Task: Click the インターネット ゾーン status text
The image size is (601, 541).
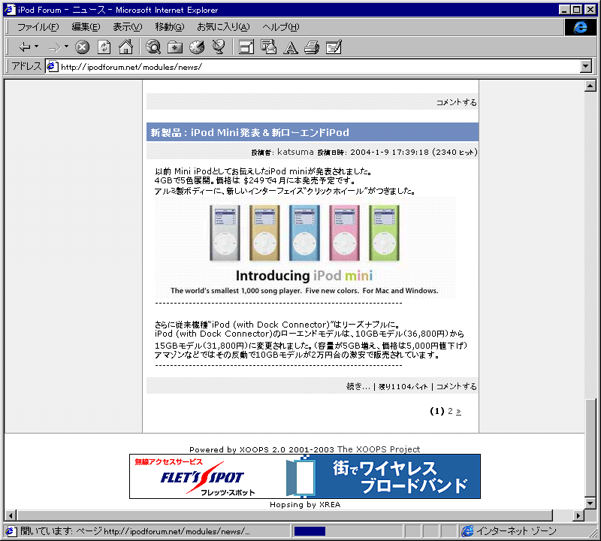Action: point(516,531)
